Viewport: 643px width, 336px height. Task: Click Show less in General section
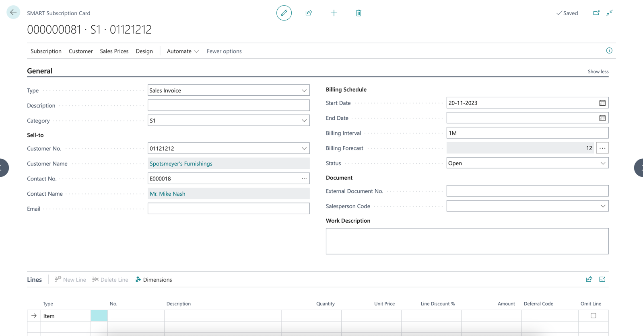pos(598,72)
